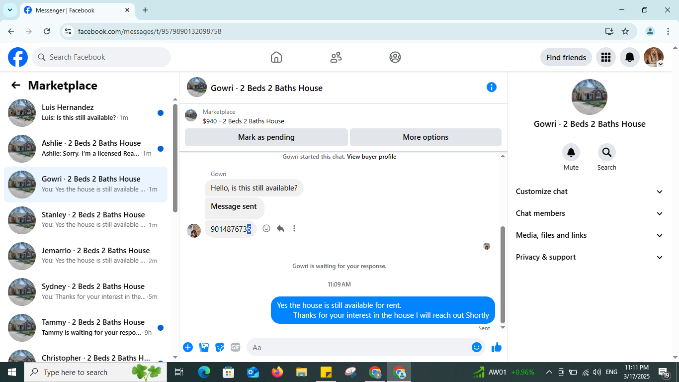Open the Friends icon in top navigation

[x=336, y=57]
